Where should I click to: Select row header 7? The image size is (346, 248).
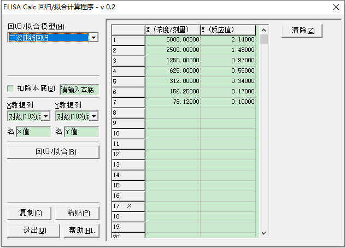(128, 103)
